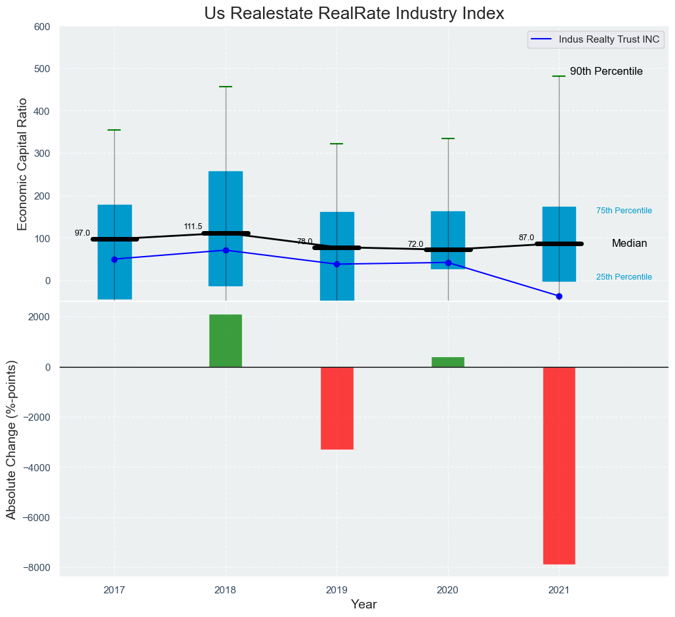675x617 pixels.
Task: Click the 25th Percentile annotation text
Action: 623,277
